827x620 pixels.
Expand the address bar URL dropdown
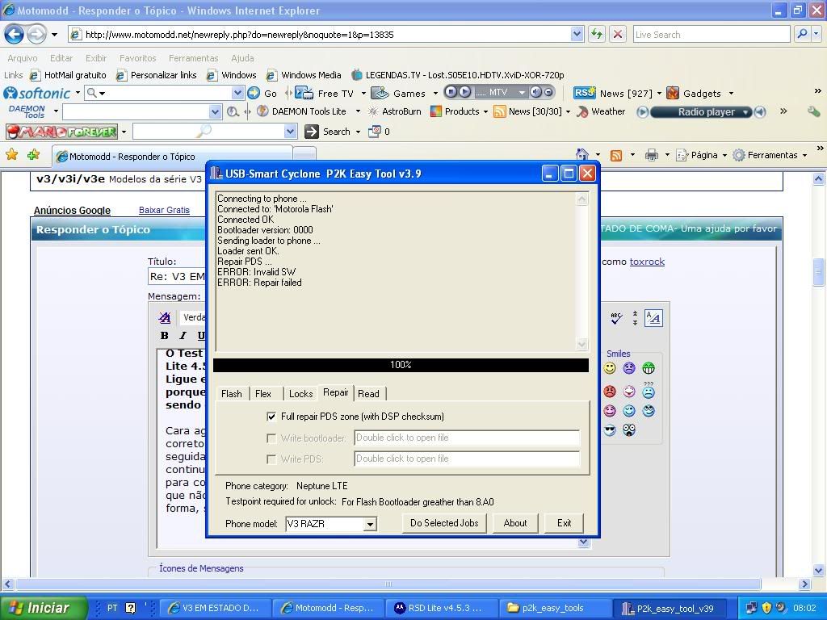tap(577, 34)
